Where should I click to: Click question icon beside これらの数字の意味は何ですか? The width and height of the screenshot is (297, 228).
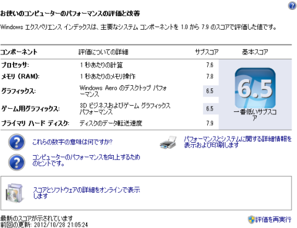click(17, 142)
